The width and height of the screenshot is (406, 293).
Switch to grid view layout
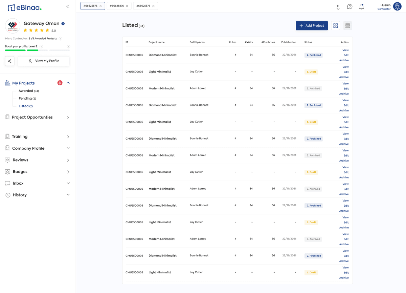[336, 25]
